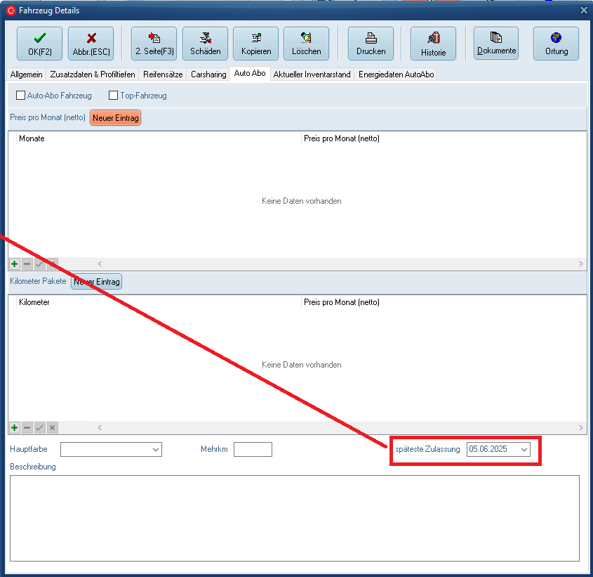Image resolution: width=593 pixels, height=577 pixels.
Task: Open the späteste Zulassung date picker
Action: [x=524, y=450]
